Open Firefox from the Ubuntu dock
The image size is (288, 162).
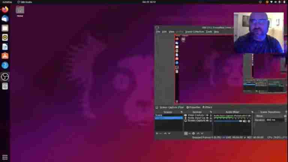click(x=5, y=9)
